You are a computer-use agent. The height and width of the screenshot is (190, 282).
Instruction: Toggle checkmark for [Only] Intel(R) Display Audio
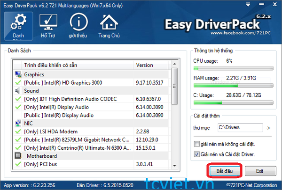pos(18,107)
